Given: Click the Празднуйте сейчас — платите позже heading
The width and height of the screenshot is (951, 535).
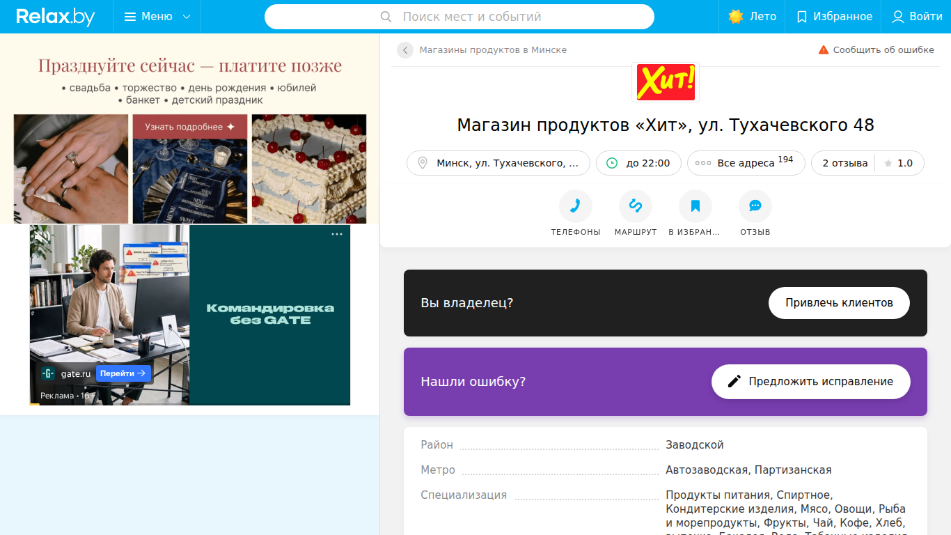Looking at the screenshot, I should click(190, 66).
